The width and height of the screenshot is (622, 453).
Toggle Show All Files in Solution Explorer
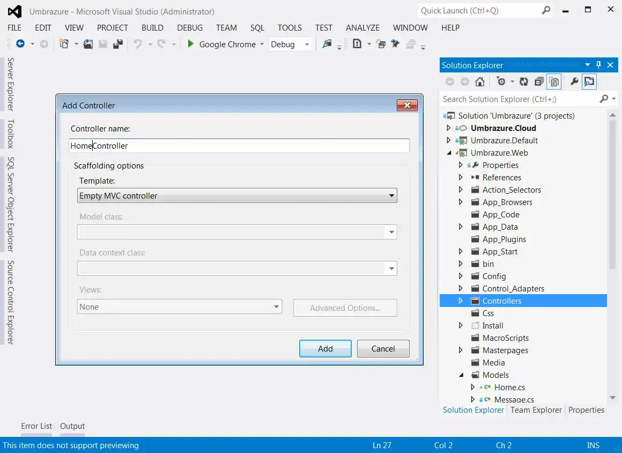pos(554,82)
